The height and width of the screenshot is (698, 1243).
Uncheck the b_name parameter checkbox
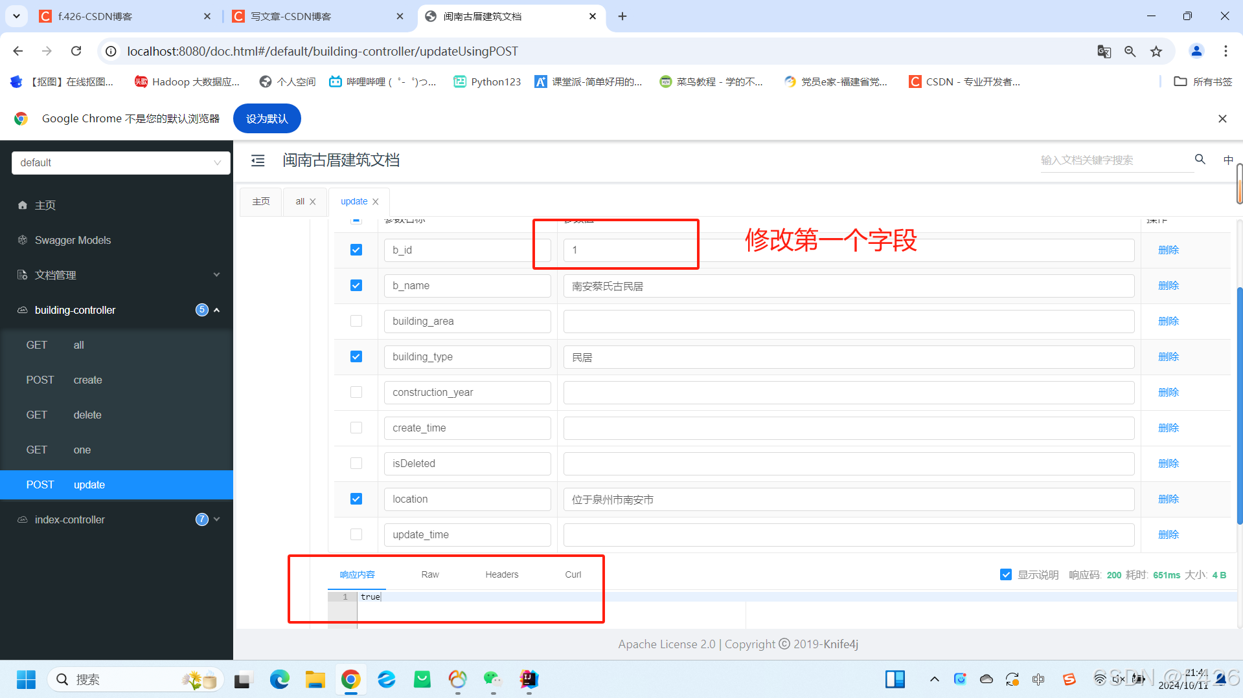(356, 285)
